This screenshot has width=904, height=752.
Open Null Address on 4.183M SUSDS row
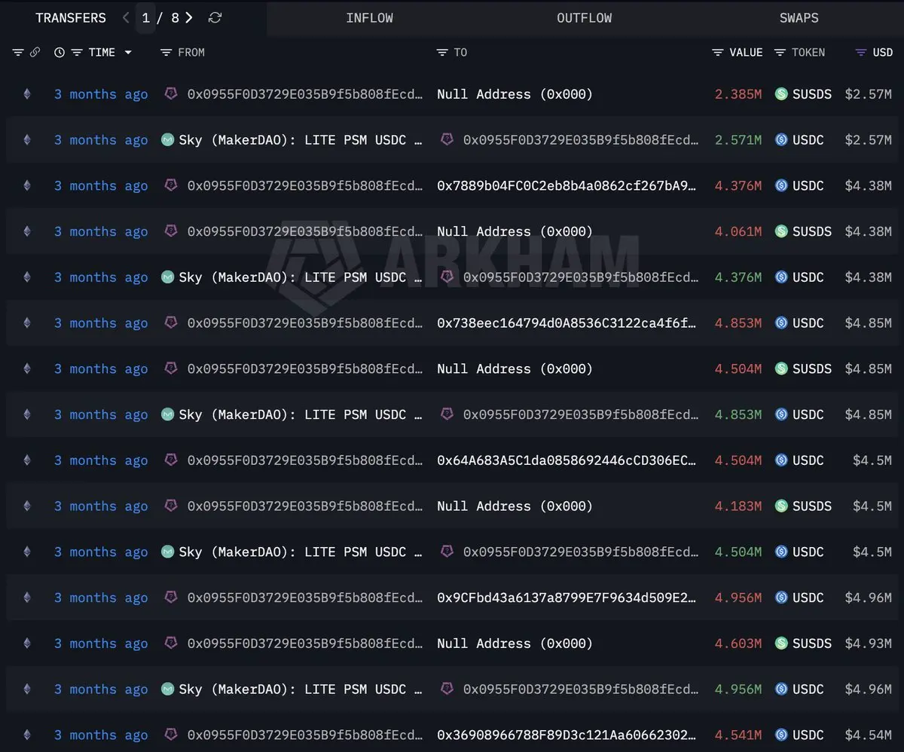(515, 506)
